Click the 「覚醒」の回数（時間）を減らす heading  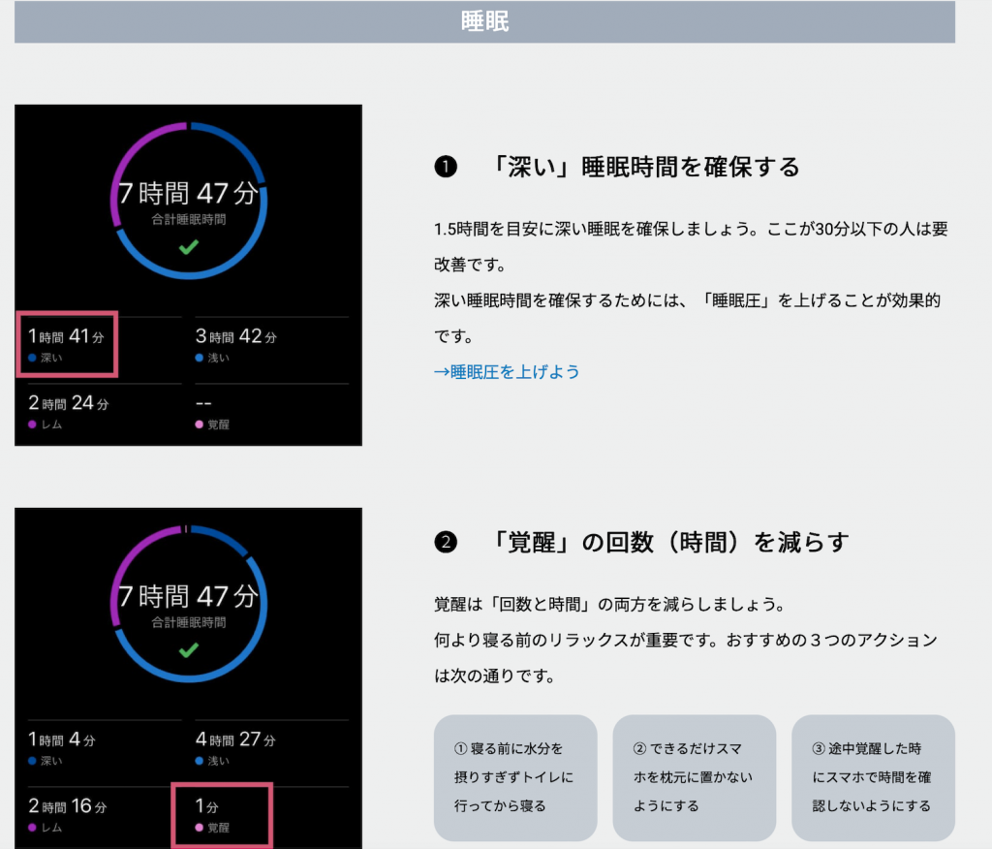point(670,542)
